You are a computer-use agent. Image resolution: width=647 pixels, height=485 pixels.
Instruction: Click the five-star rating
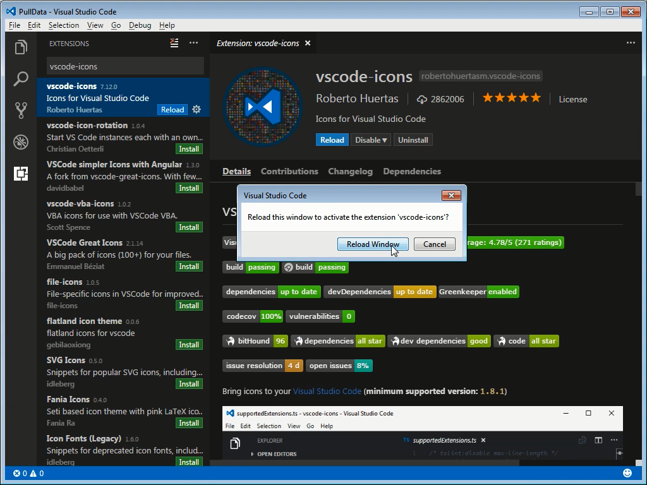[512, 98]
